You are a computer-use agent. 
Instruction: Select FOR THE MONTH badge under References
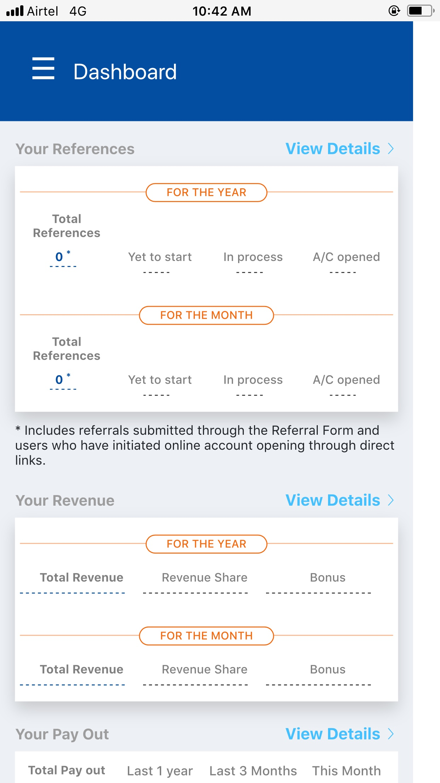pyautogui.click(x=206, y=315)
